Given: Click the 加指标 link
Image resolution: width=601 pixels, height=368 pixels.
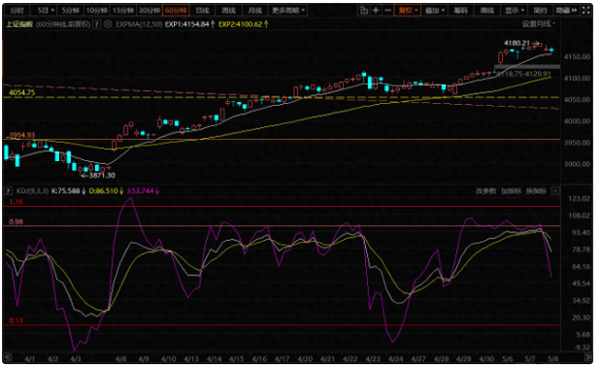Looking at the screenshot, I should (x=511, y=191).
